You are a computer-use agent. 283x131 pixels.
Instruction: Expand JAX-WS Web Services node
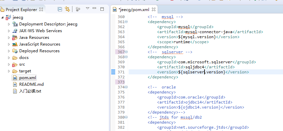click(9, 31)
